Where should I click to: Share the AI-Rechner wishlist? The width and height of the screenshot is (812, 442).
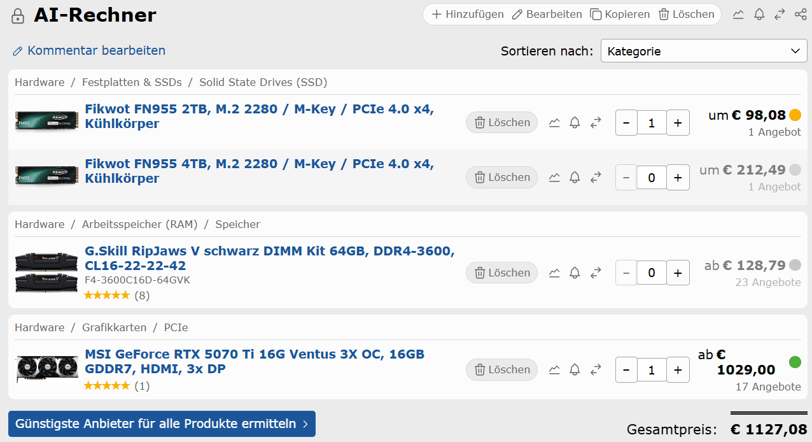[x=801, y=15]
